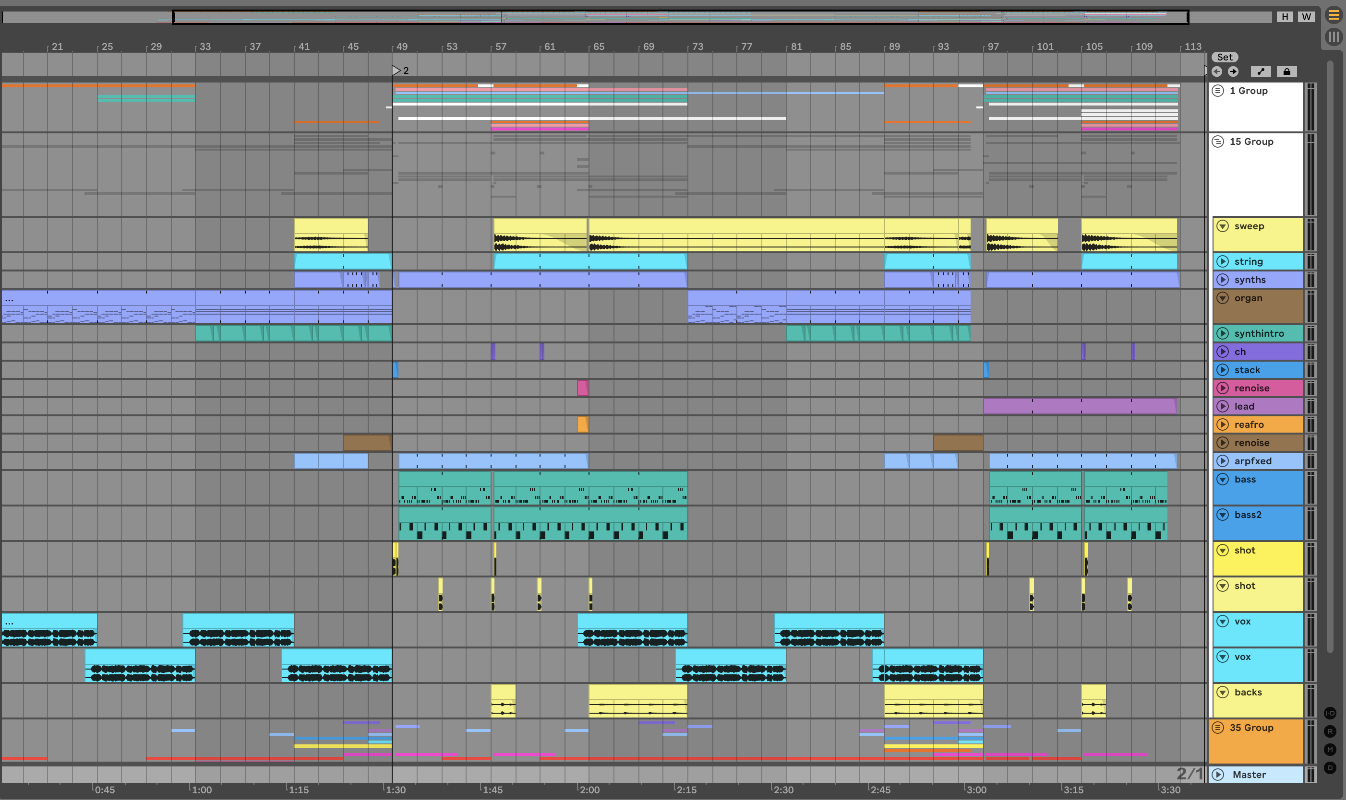The width and height of the screenshot is (1346, 800).
Task: Click the Set locator button
Action: tap(1225, 57)
